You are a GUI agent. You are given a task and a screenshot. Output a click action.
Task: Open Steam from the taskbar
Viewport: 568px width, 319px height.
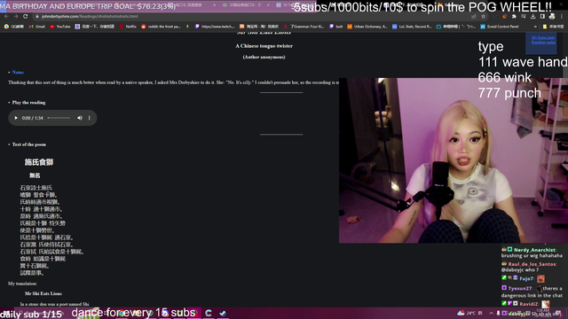pos(223,313)
